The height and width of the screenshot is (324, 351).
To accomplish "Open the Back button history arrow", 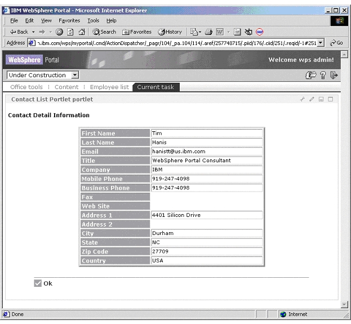I will [x=33, y=32].
